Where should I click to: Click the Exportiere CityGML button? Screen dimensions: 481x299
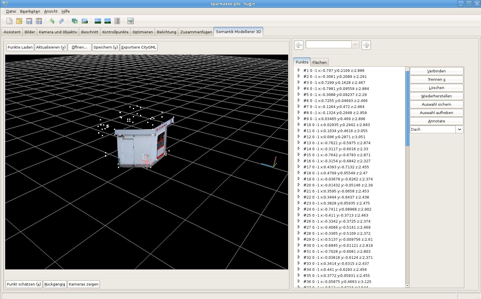point(139,47)
